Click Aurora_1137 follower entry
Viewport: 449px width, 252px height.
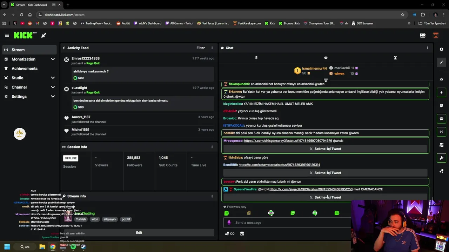click(x=81, y=117)
